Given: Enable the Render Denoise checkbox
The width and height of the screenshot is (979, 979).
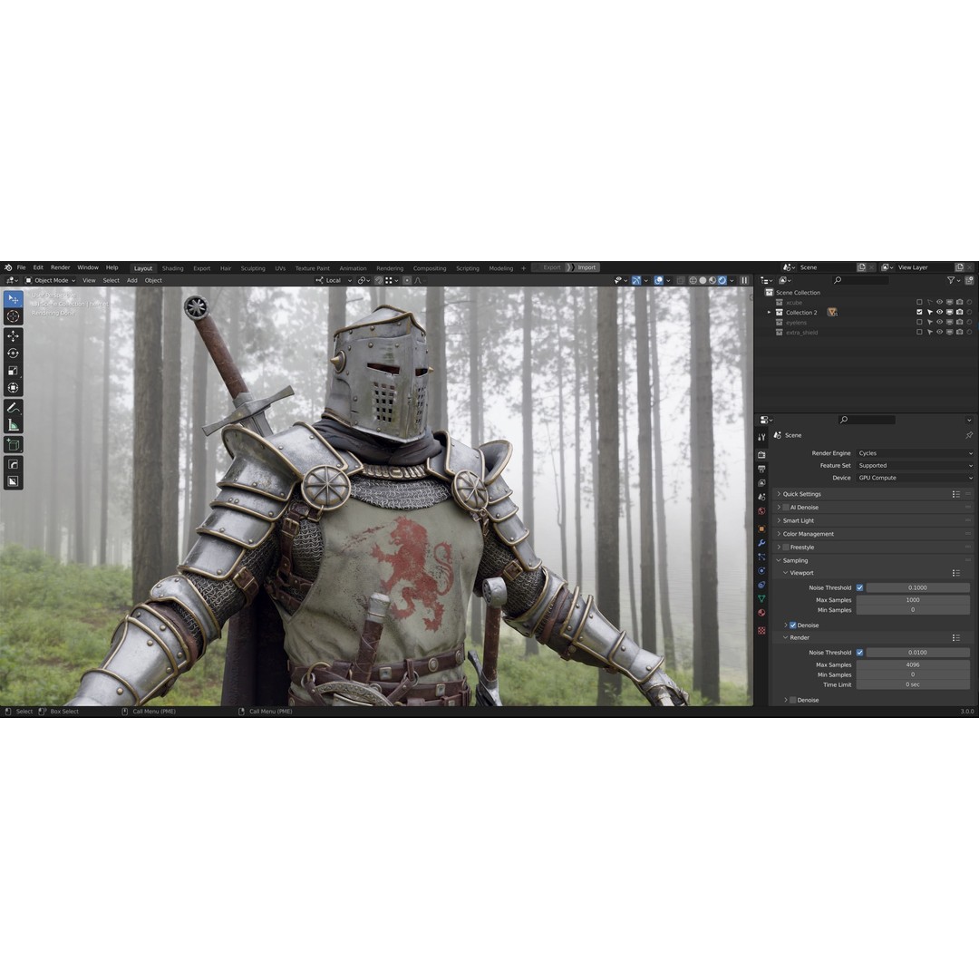Looking at the screenshot, I should point(793,700).
